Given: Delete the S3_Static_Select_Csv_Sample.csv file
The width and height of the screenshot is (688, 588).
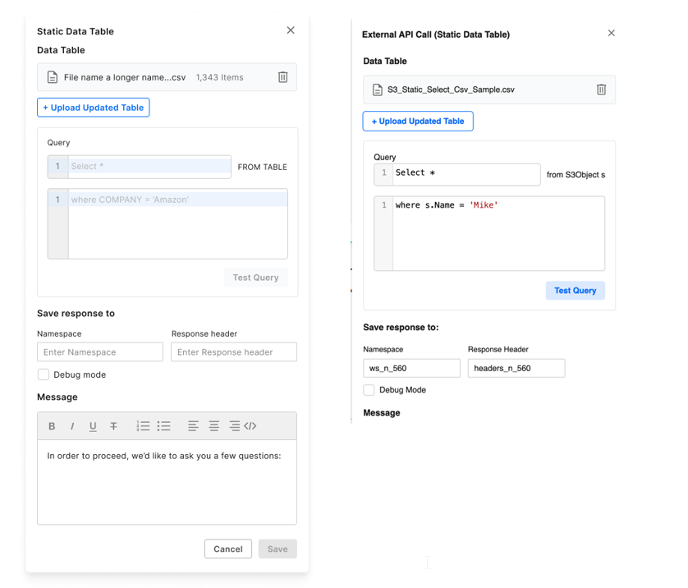Looking at the screenshot, I should [x=601, y=90].
